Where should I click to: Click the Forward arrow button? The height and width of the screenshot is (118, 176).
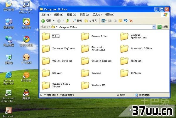click(x=59, y=21)
